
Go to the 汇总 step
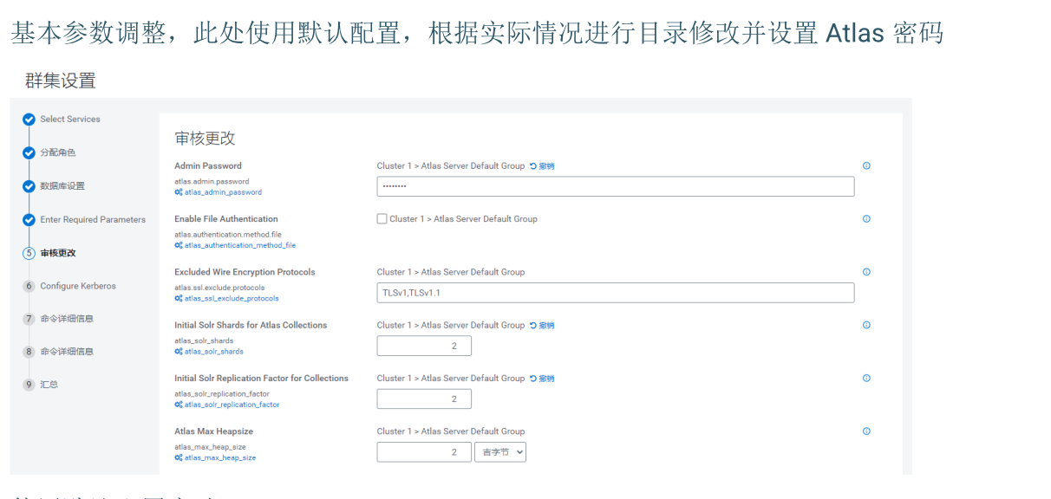coord(49,385)
